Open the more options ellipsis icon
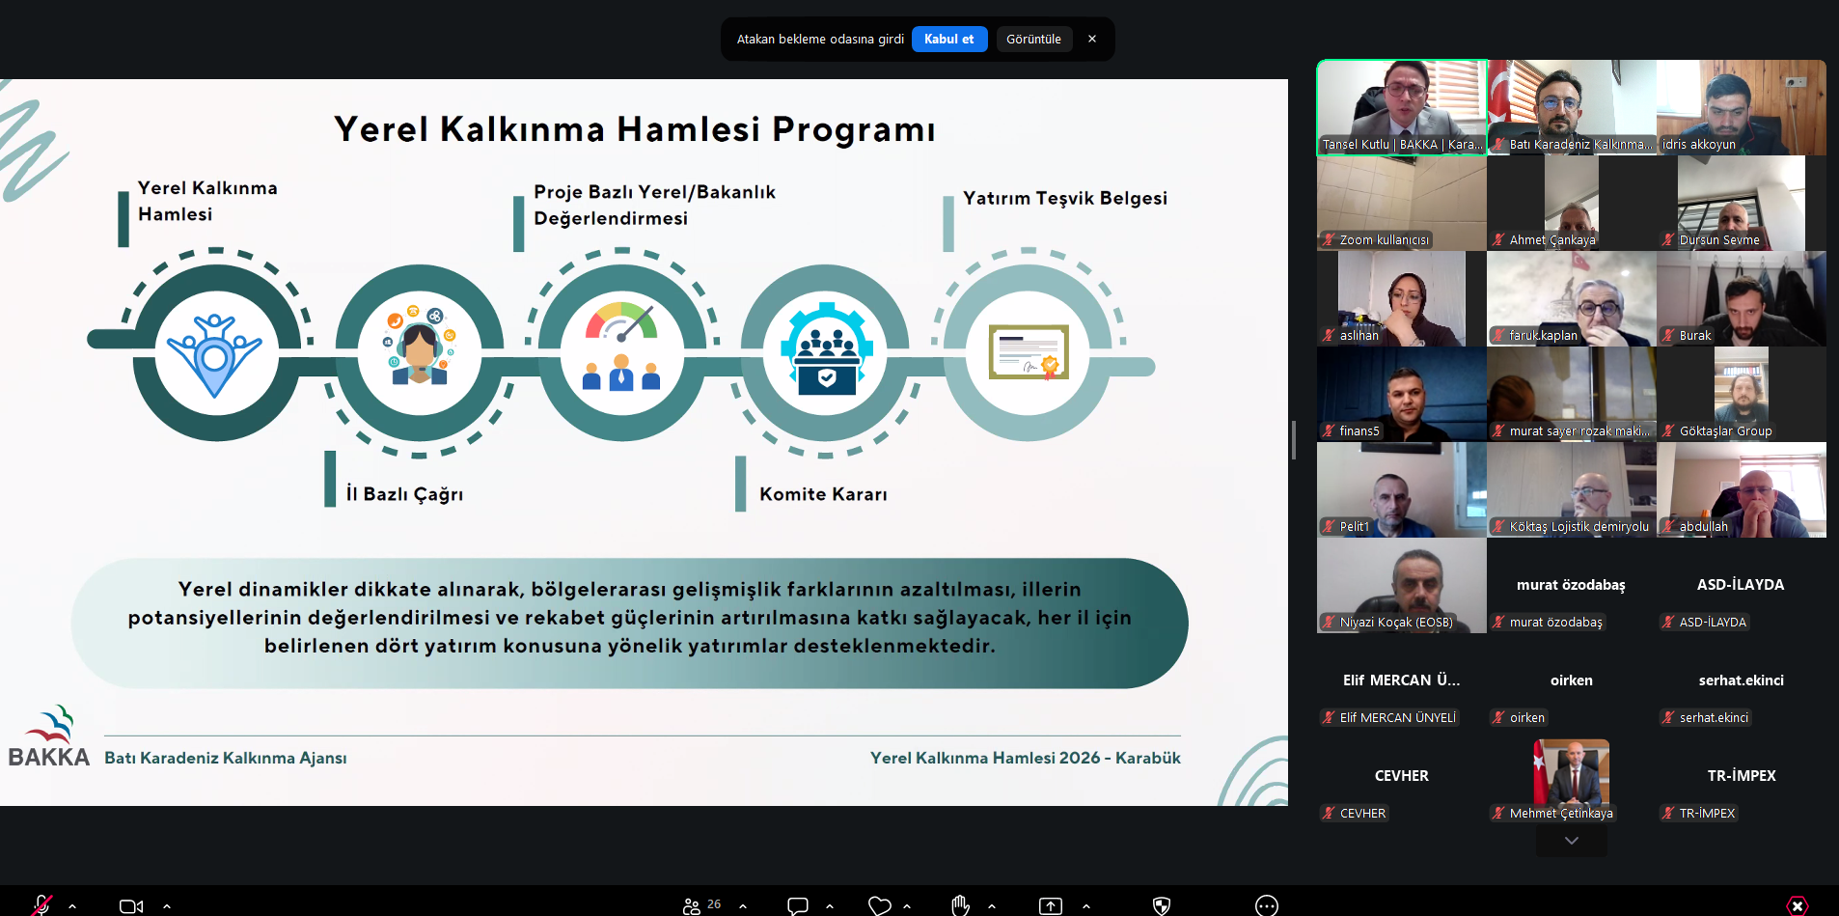 pyautogui.click(x=1267, y=905)
